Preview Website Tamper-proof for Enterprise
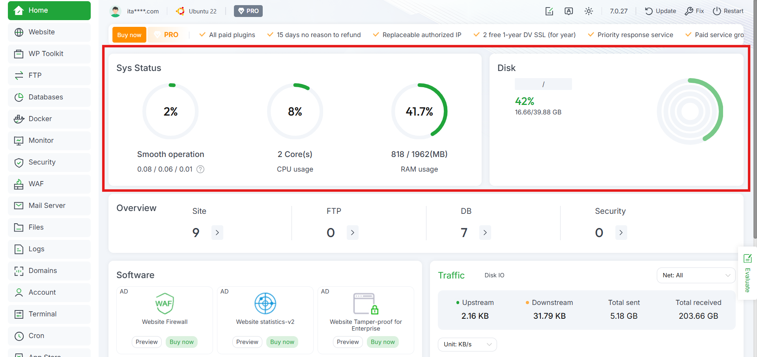757x357 pixels. (348, 342)
